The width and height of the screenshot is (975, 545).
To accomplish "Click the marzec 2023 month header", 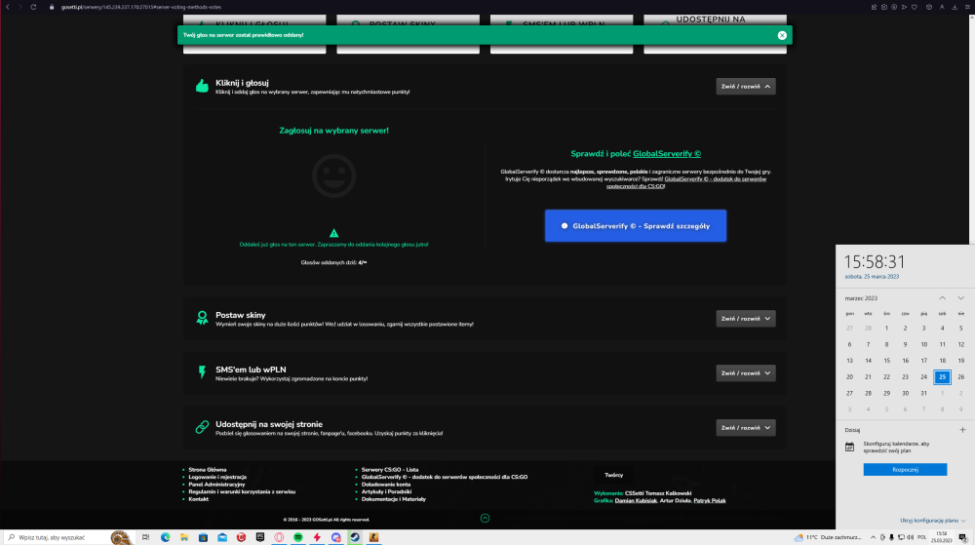I will pos(861,298).
